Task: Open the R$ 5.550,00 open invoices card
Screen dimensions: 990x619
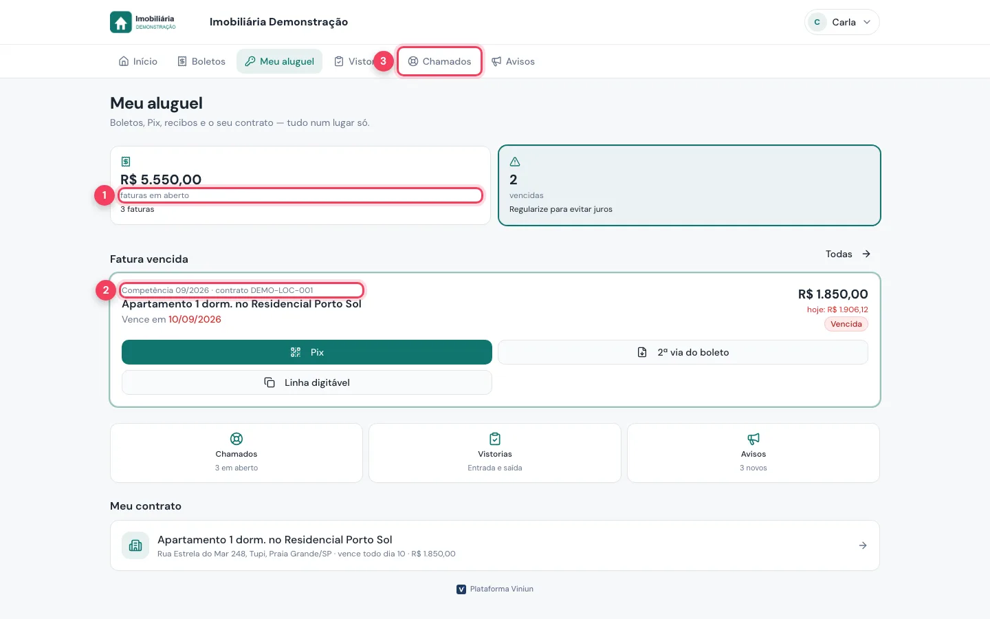Action: (x=300, y=185)
